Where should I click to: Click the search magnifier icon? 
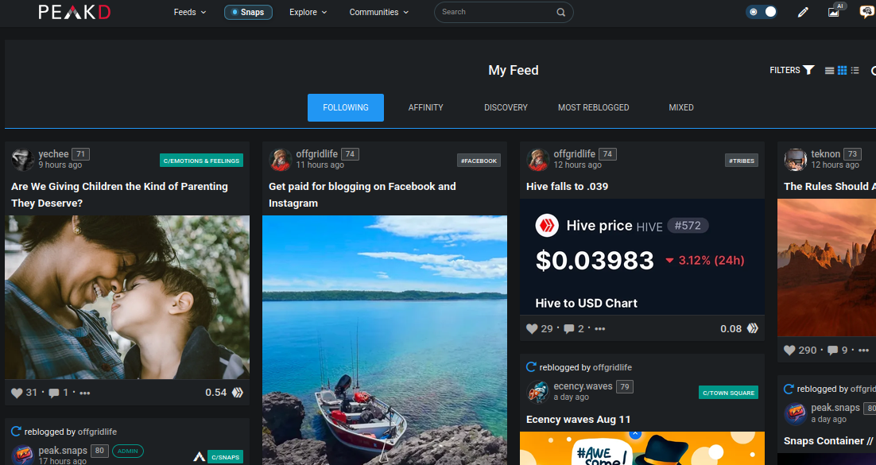click(560, 12)
